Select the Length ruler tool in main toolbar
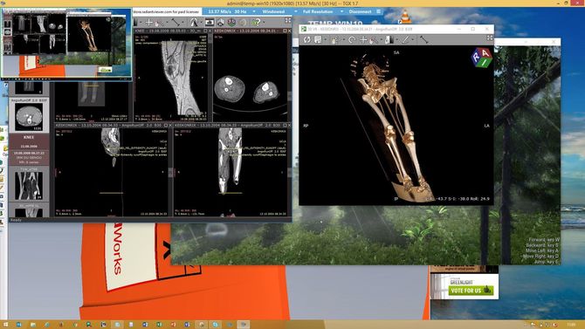Image resolution: width=585 pixels, height=329 pixels. [x=175, y=23]
